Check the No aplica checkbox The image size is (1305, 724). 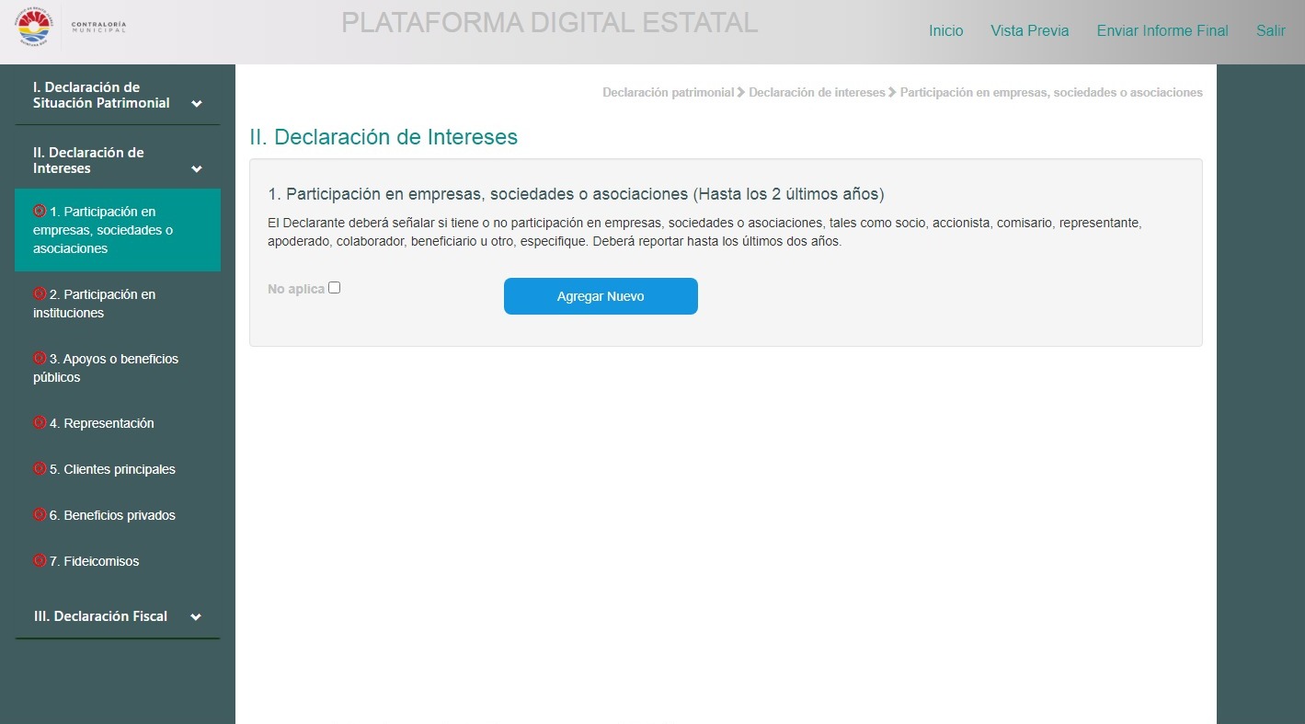point(334,288)
